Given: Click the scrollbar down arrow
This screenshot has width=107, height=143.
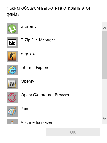Looking at the screenshot, I should click(105, 119).
